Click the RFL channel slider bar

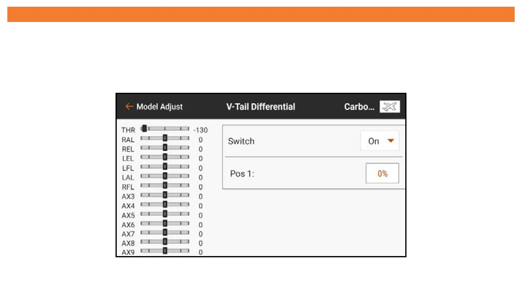pos(165,186)
